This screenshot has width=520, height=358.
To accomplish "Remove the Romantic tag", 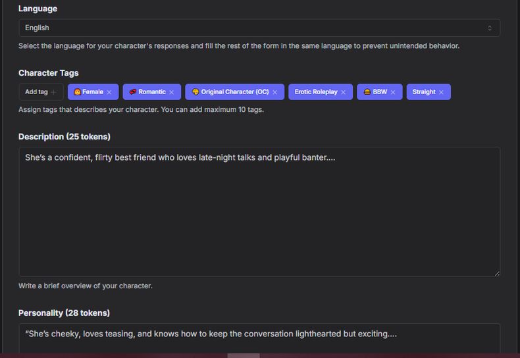I will (x=171, y=92).
